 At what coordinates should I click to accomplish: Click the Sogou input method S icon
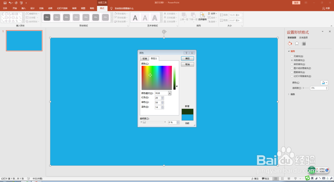click(x=307, y=178)
